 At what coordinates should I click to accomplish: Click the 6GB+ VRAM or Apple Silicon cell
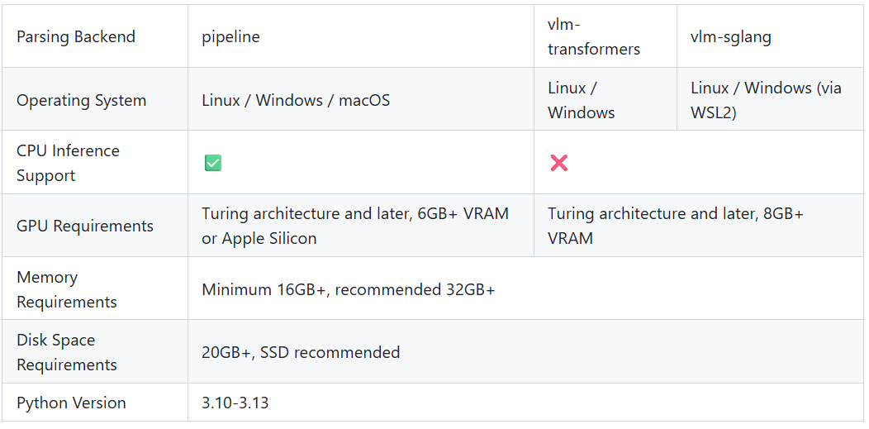pyautogui.click(x=355, y=226)
